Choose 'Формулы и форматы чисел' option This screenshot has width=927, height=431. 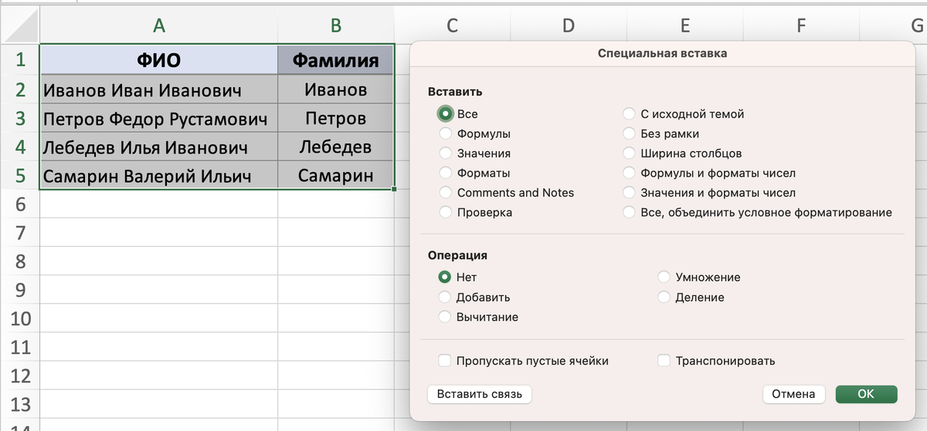[629, 173]
